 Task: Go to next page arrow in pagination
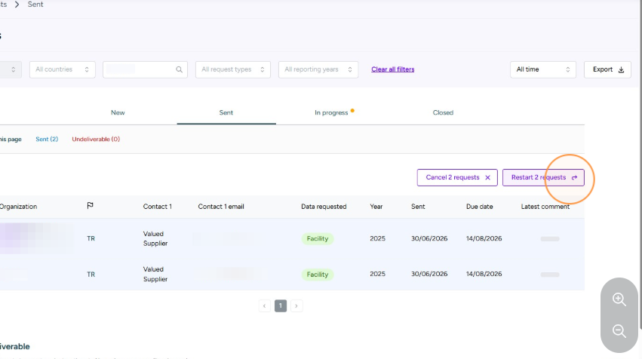[296, 305]
